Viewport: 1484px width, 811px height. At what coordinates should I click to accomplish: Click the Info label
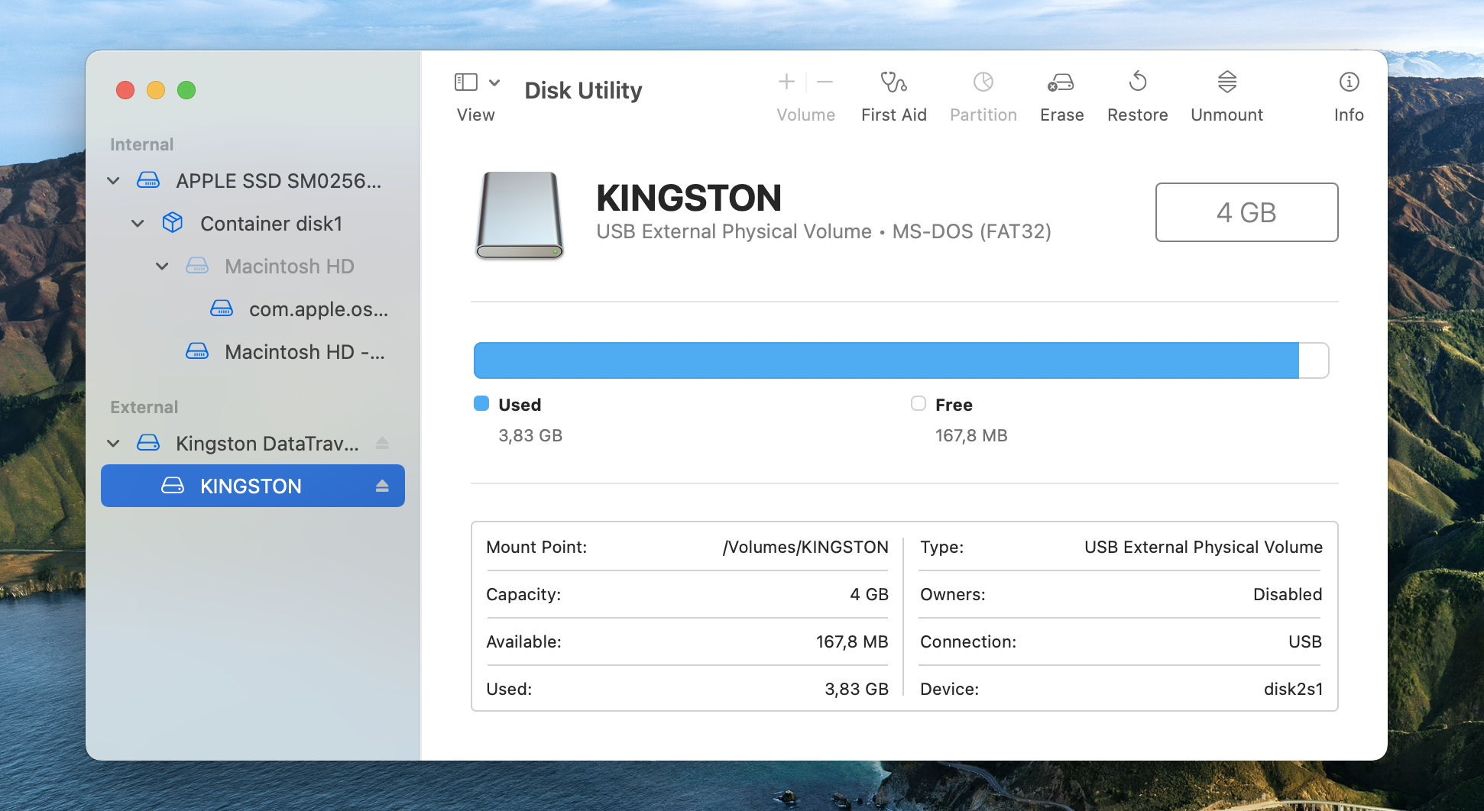[1349, 115]
